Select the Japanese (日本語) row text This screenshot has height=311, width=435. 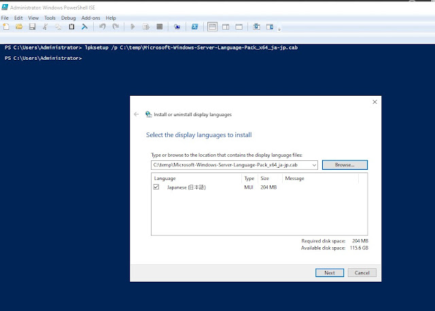[186, 187]
